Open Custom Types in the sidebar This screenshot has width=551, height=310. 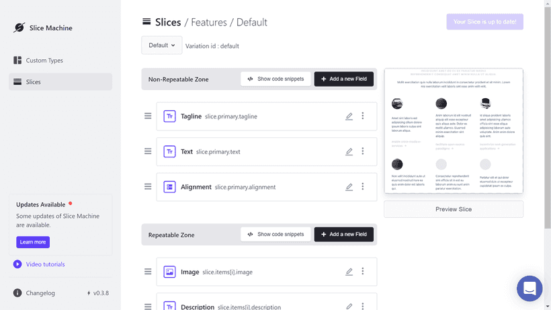pos(44,61)
